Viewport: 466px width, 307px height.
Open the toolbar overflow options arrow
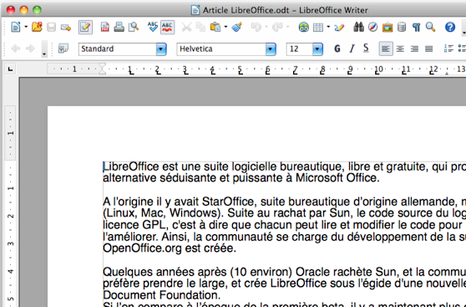[x=44, y=49]
